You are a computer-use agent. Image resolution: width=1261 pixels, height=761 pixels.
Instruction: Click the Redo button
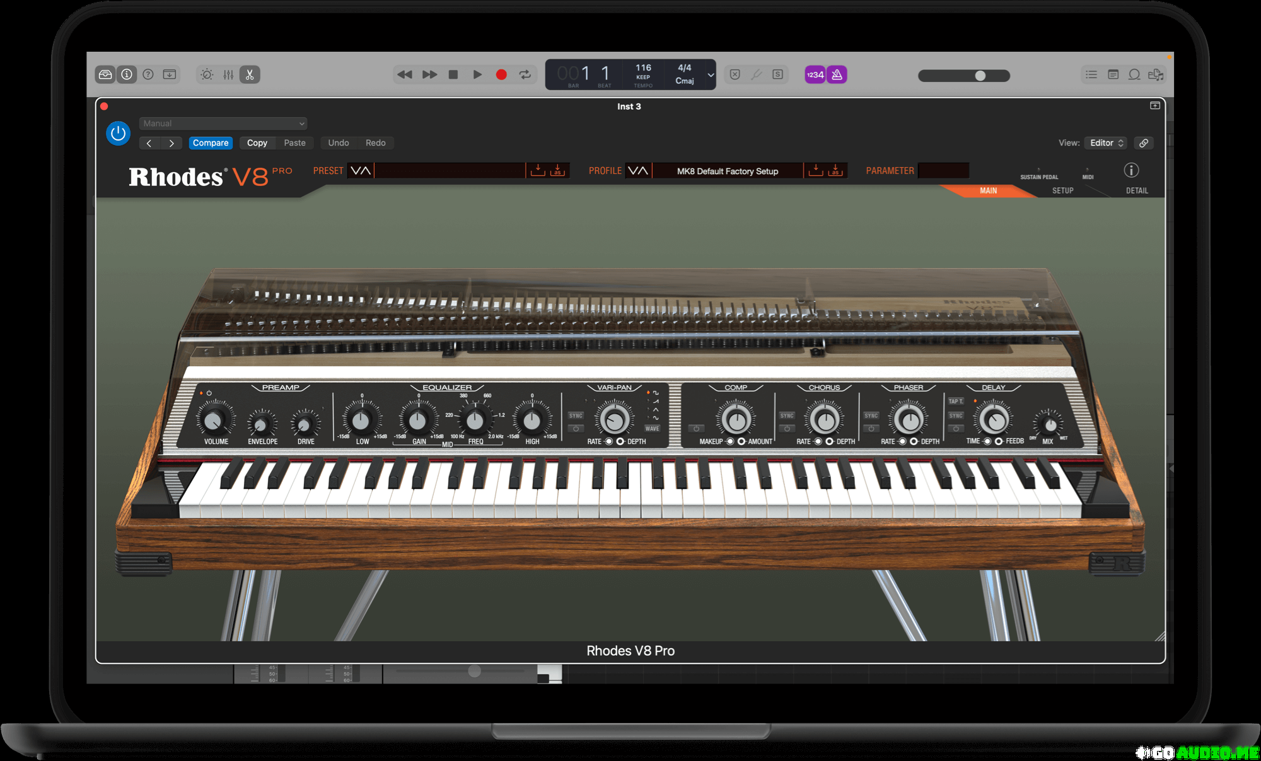click(376, 143)
